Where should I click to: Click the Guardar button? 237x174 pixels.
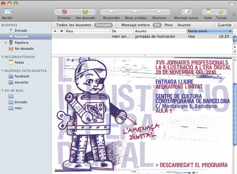tap(225, 25)
